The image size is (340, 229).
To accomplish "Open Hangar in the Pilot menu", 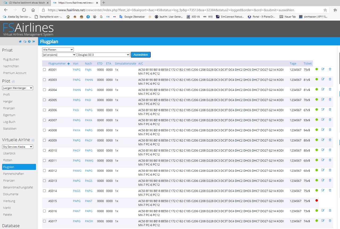I will (x=8, y=102).
